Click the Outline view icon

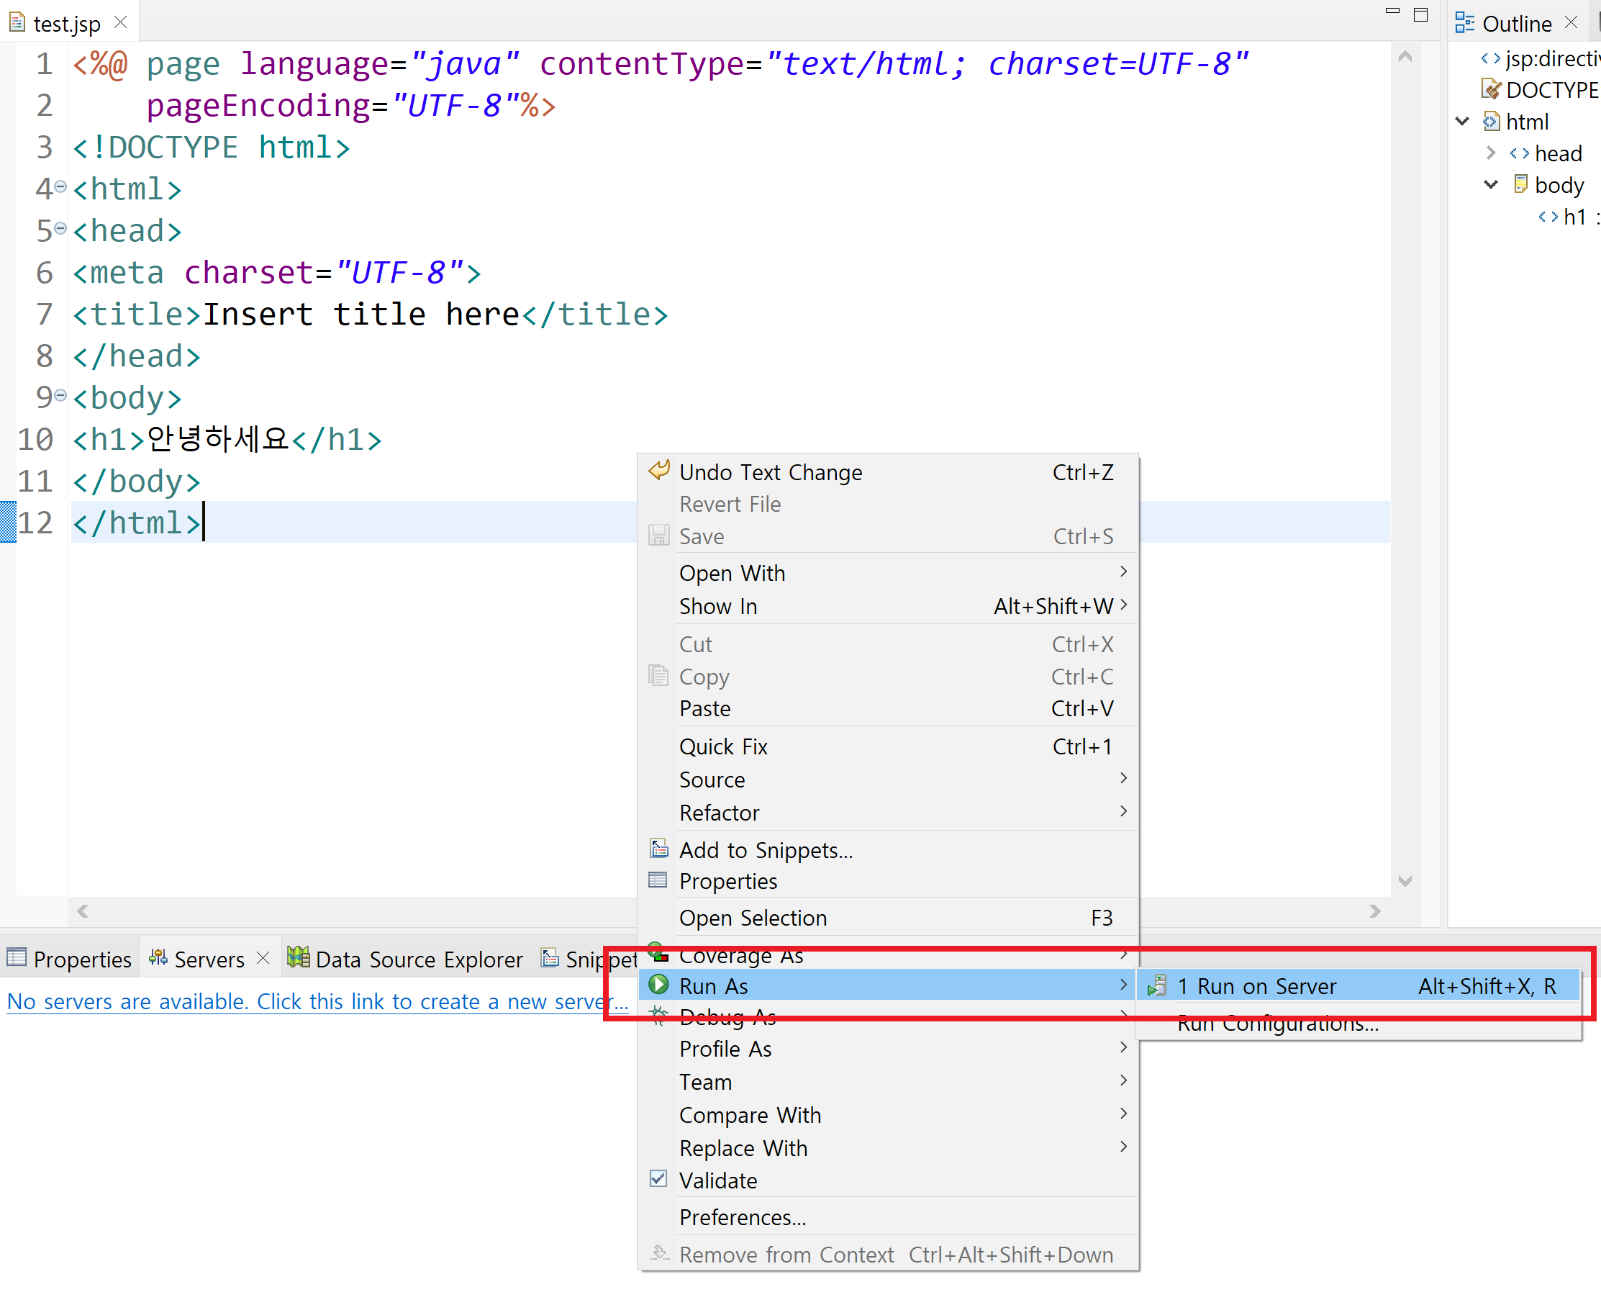(x=1464, y=23)
